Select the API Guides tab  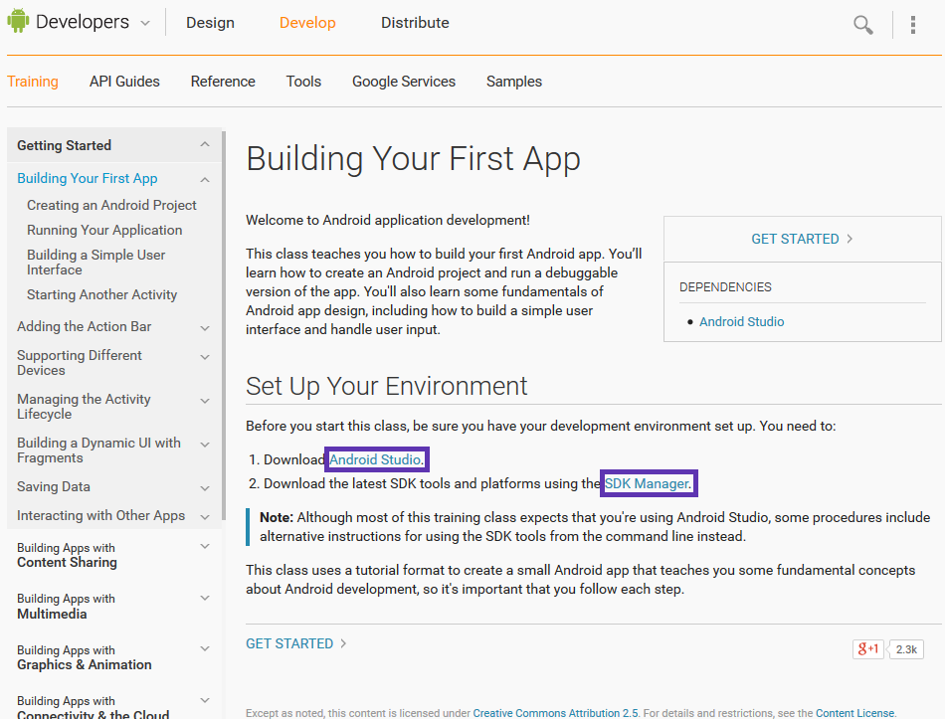click(x=123, y=82)
